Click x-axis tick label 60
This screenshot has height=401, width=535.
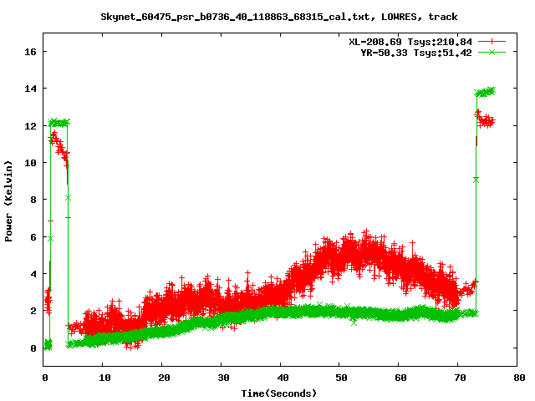pos(400,378)
